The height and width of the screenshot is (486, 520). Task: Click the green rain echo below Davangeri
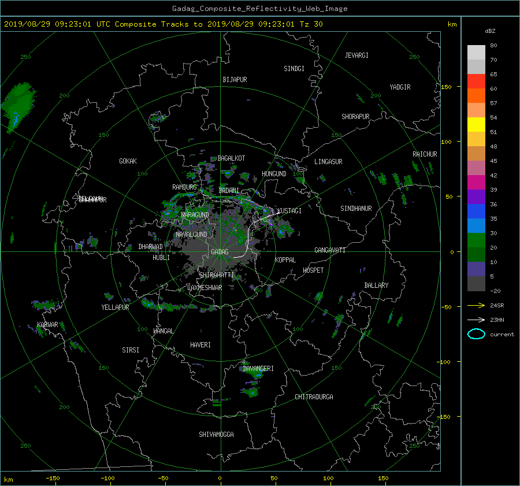coord(251,392)
